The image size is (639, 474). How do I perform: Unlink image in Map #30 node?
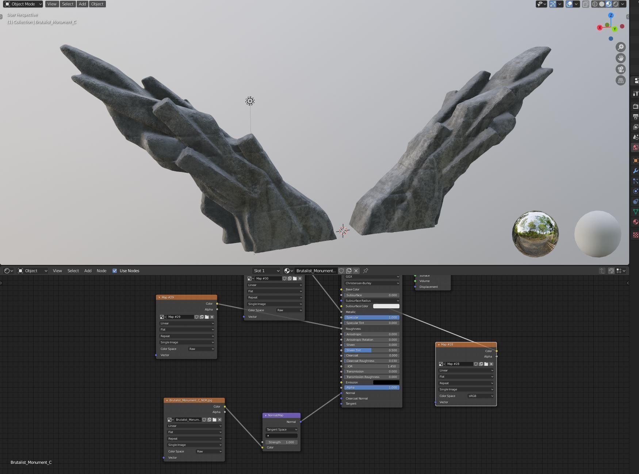[300, 278]
